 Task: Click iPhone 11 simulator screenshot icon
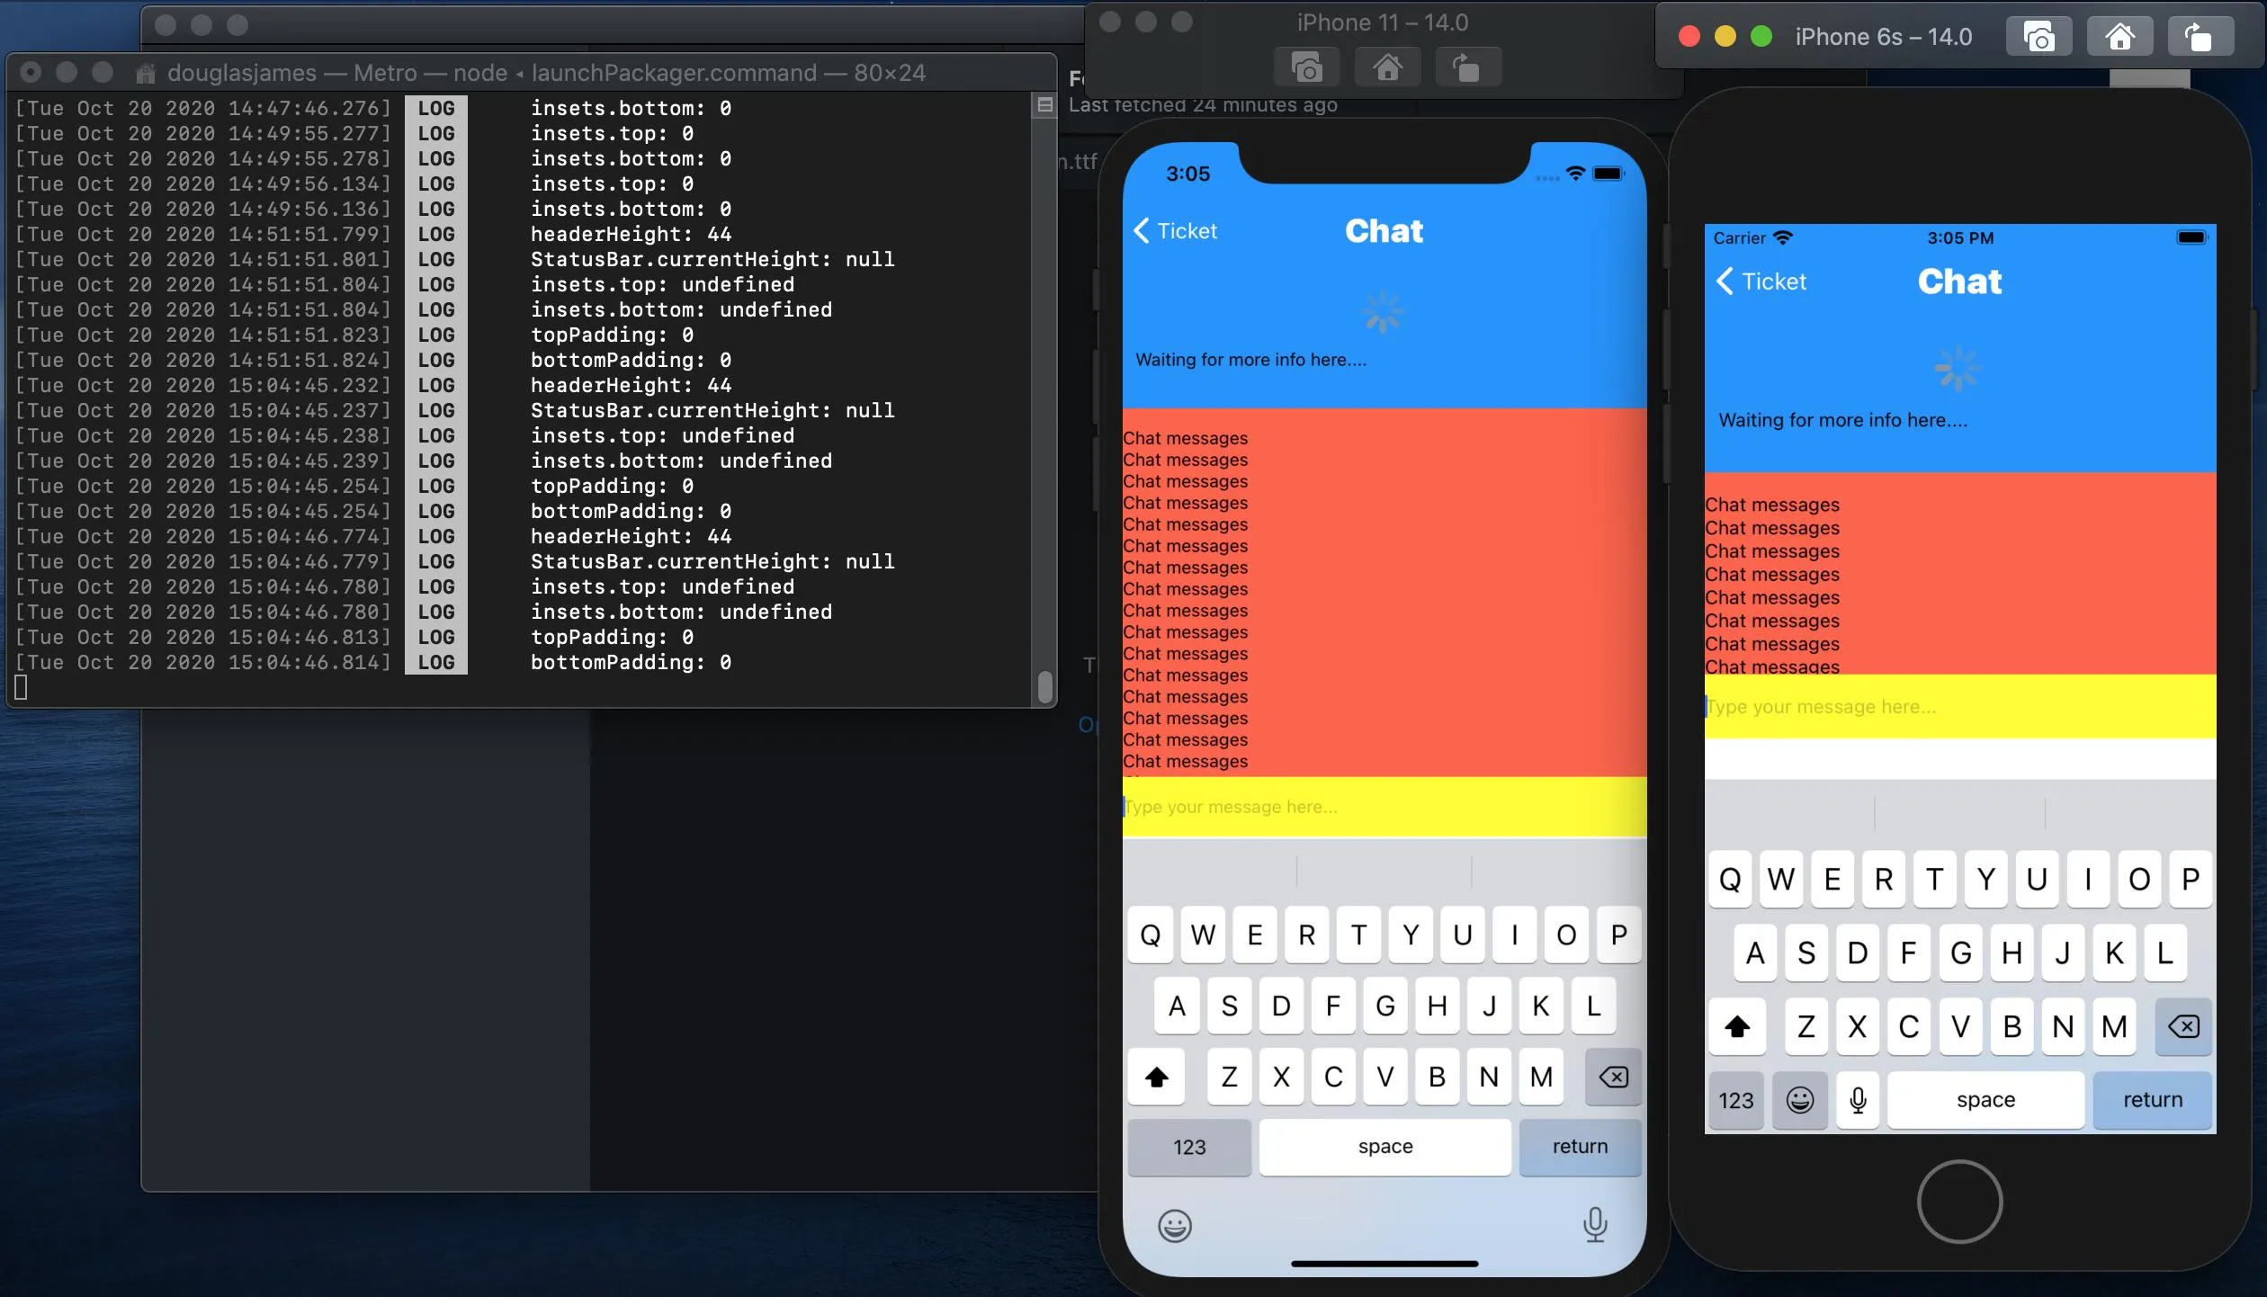pyautogui.click(x=1306, y=67)
